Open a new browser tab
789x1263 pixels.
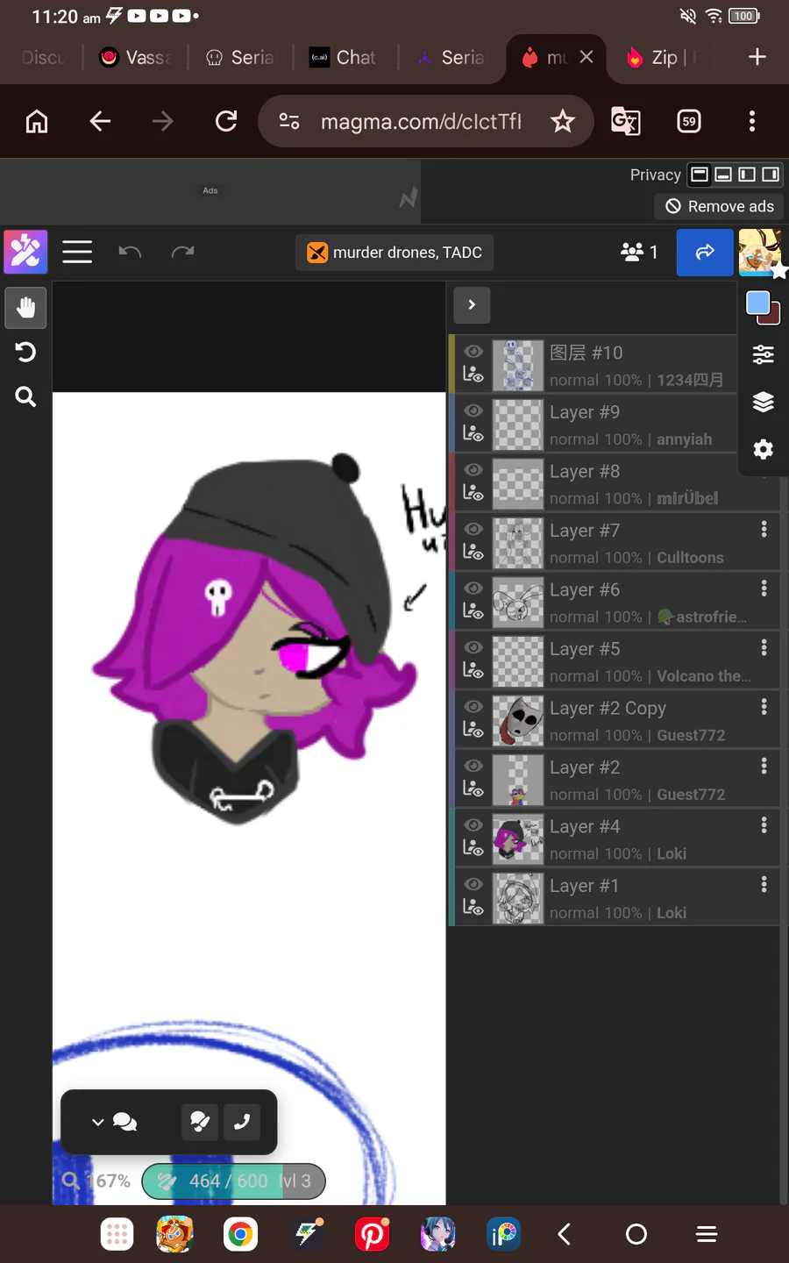pos(757,58)
